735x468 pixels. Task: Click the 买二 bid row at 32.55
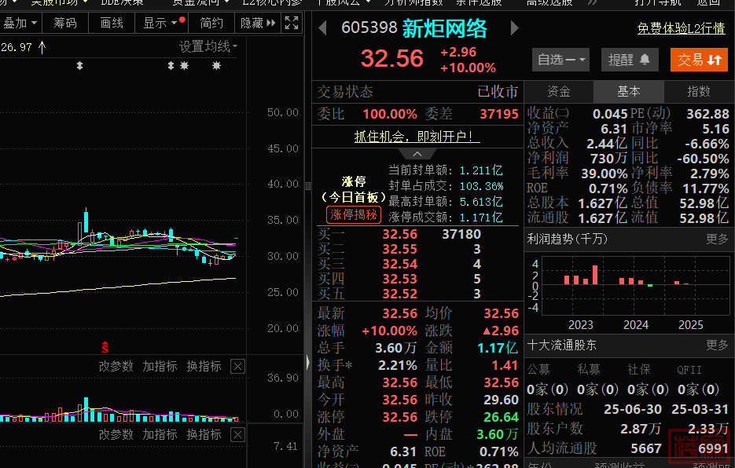(x=417, y=249)
